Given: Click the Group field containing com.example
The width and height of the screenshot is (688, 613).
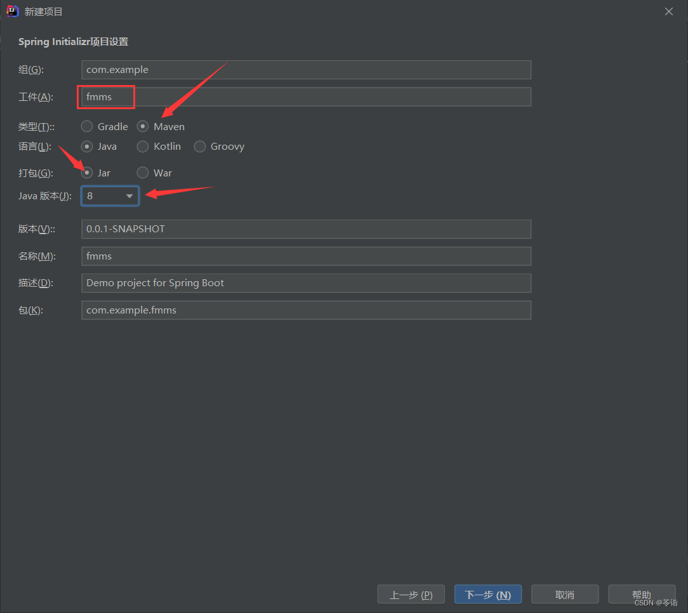Looking at the screenshot, I should (307, 70).
